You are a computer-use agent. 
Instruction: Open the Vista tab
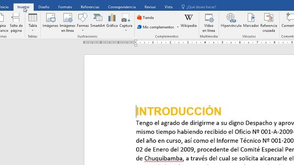(169, 7)
